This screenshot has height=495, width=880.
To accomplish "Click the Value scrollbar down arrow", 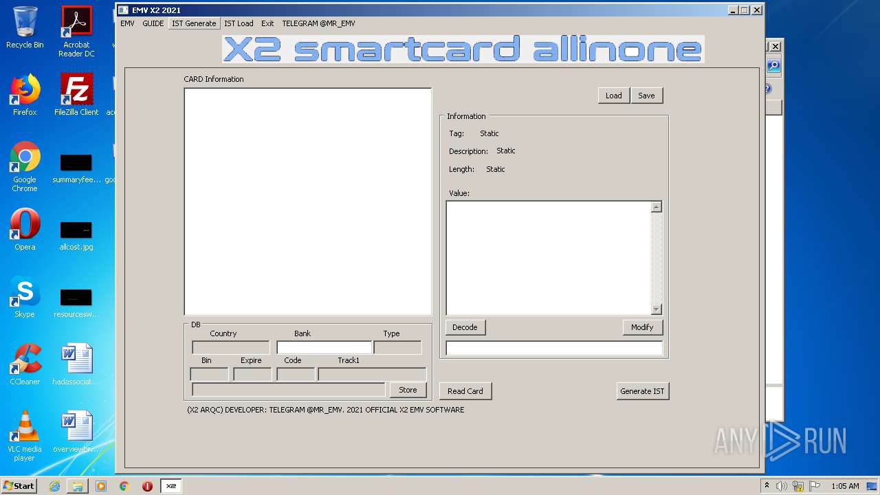I will point(657,309).
